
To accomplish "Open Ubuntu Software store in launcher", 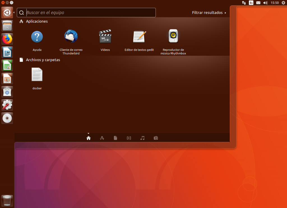I will point(7,92).
